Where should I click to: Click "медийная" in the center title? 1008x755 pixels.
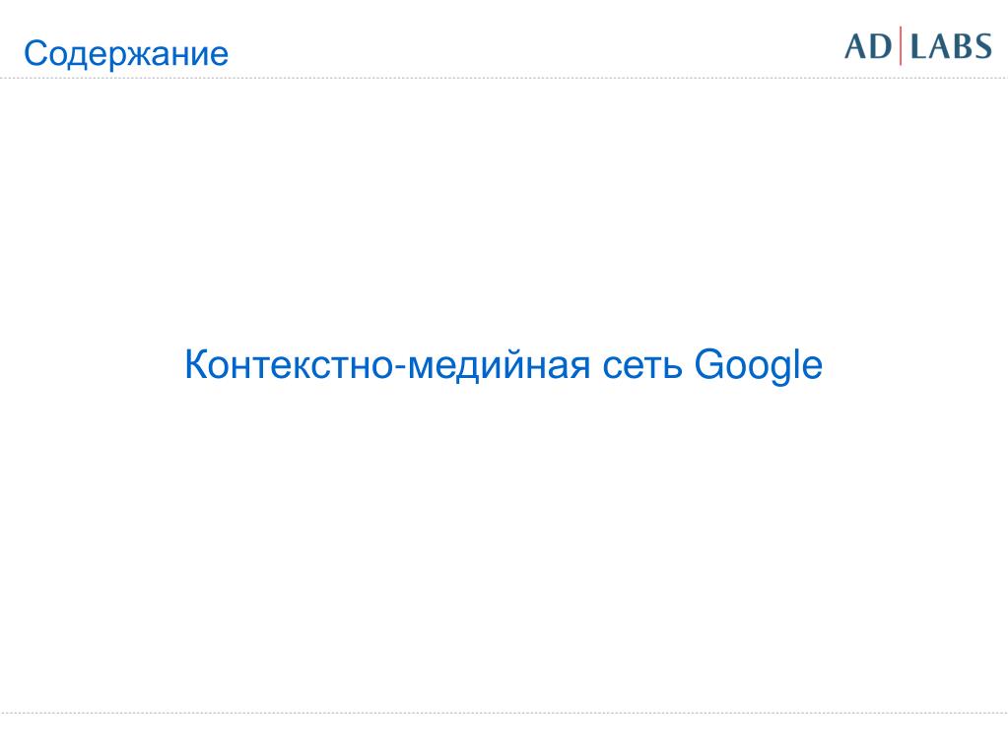500,366
